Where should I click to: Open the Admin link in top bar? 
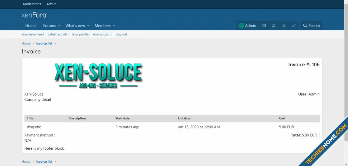[51, 4]
